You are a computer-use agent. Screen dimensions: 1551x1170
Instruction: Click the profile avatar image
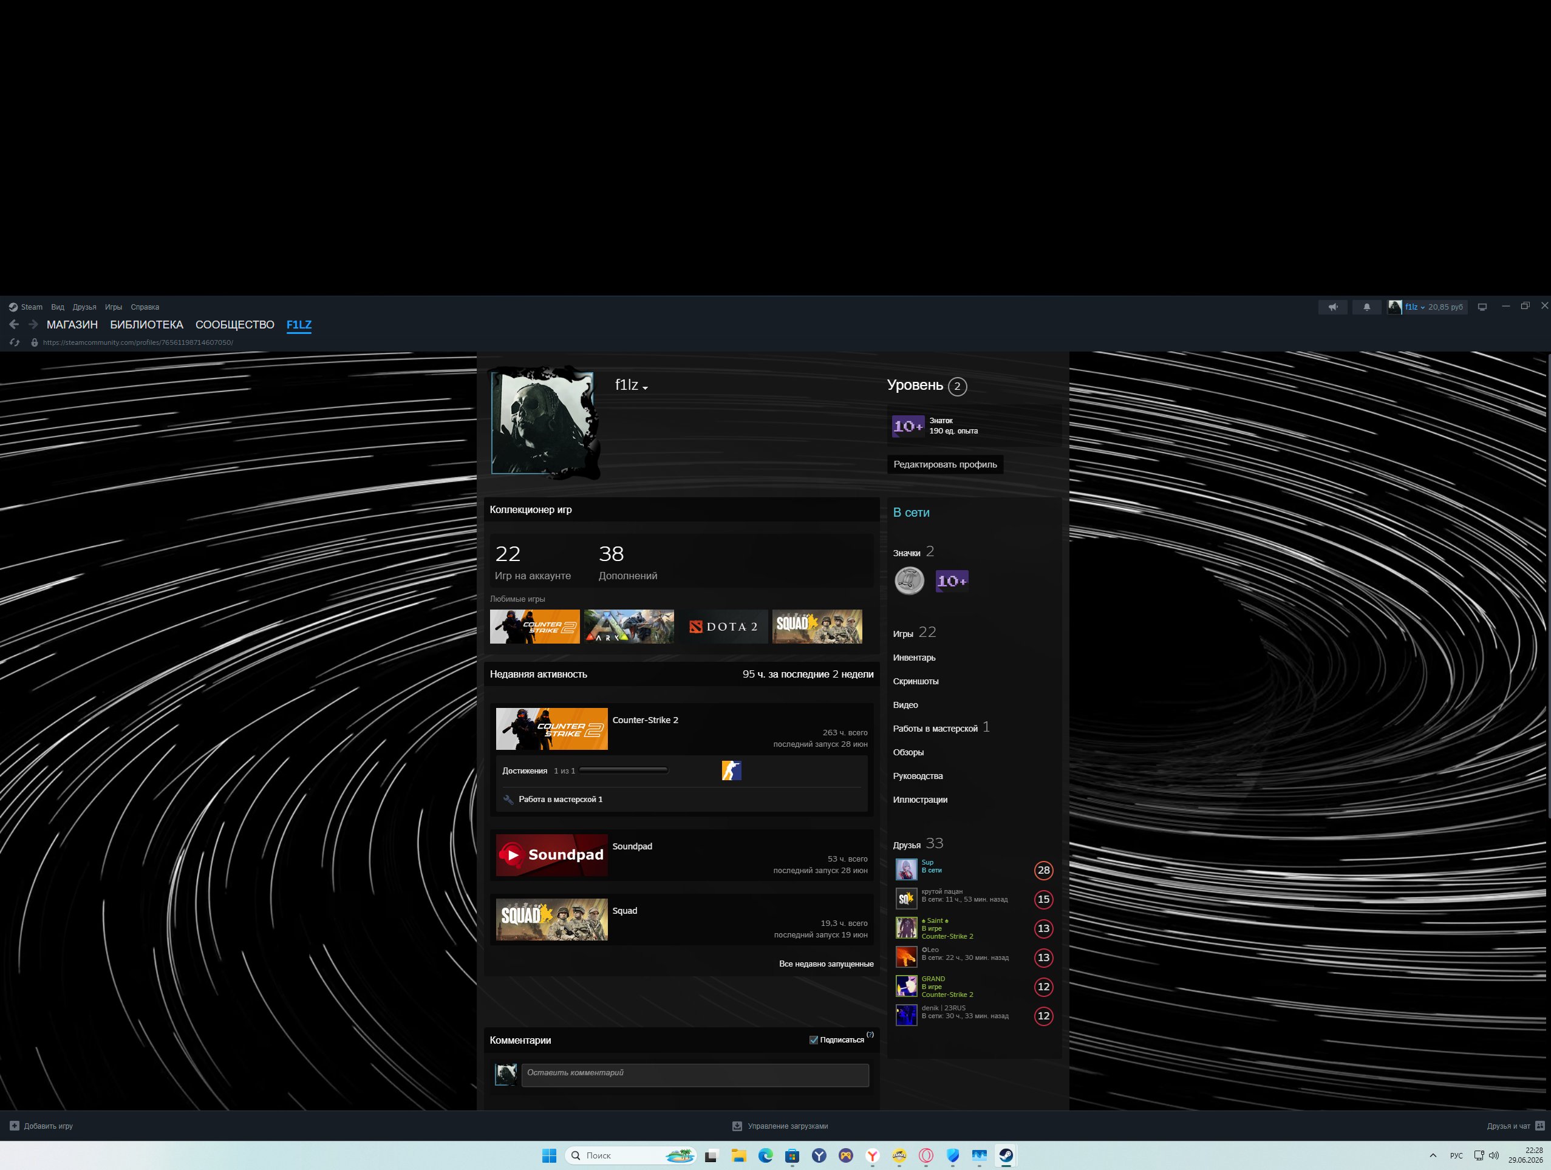543,423
